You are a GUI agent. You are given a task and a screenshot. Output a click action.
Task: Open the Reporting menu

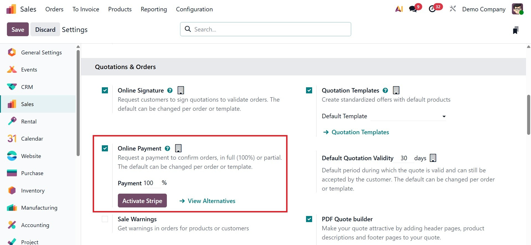pos(154,9)
